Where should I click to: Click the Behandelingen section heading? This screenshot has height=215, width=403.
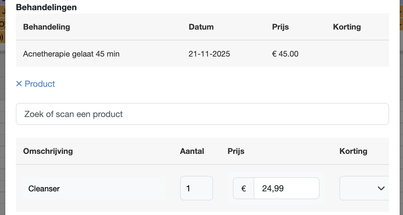(x=46, y=7)
